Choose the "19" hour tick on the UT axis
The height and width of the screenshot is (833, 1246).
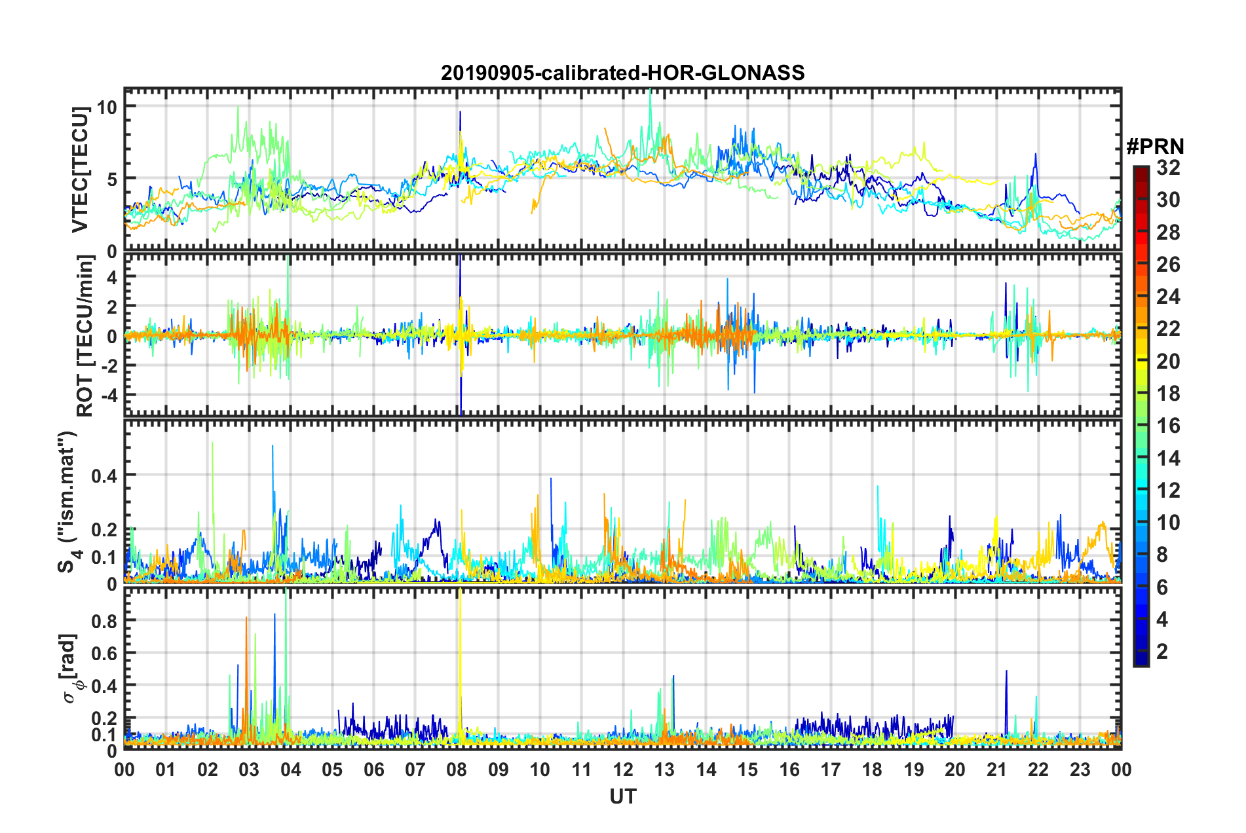914,769
